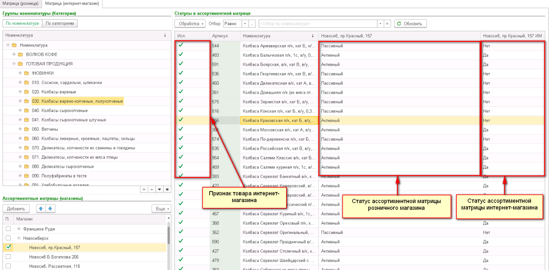549x270 pixels.
Task: Jump to bottom of nomenclature tree
Action: click(167, 190)
